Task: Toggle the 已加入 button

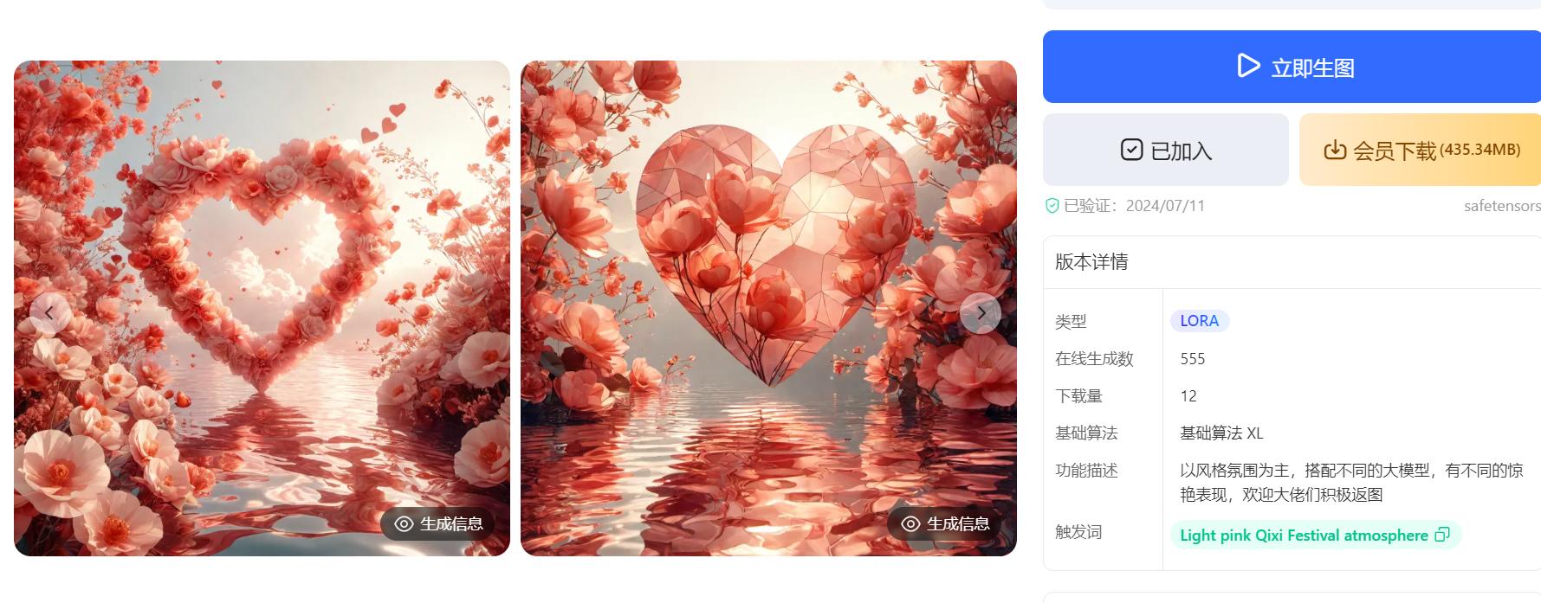Action: pos(1165,150)
